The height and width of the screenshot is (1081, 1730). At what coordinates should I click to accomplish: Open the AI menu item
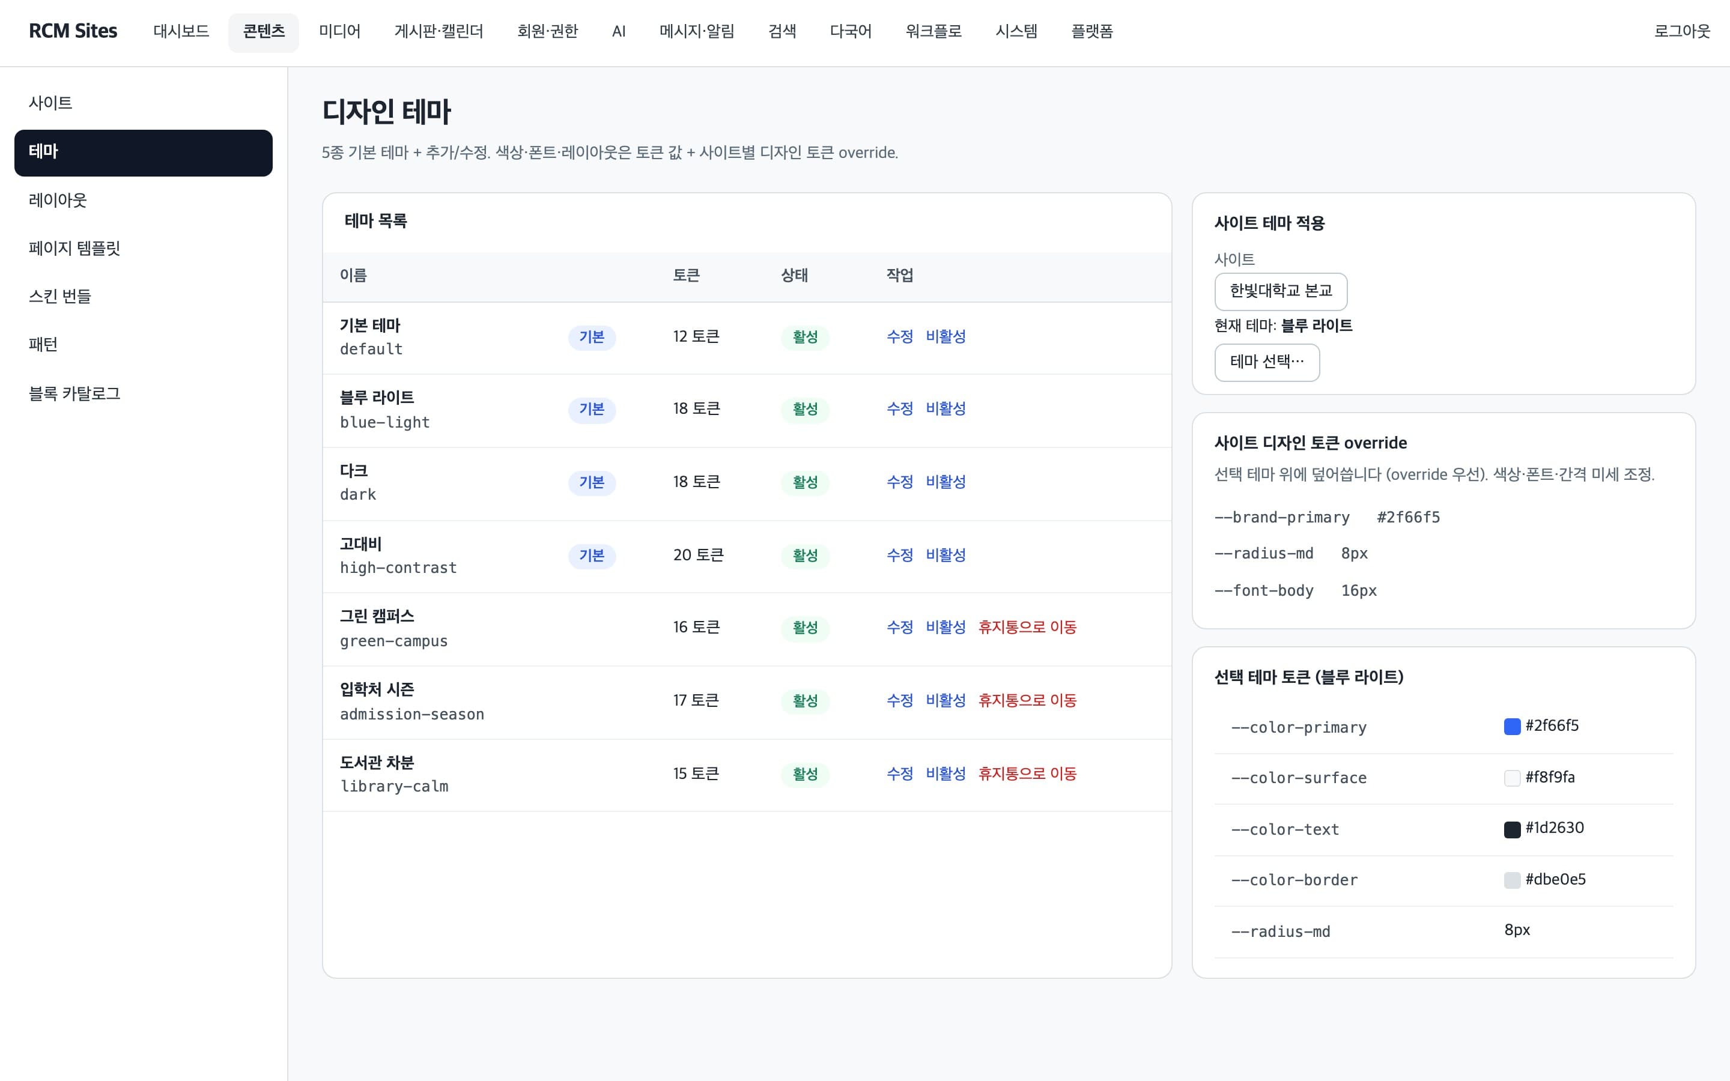(x=619, y=31)
